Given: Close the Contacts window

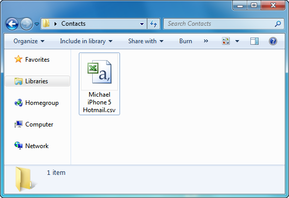Looking at the screenshot, I should pyautogui.click(x=273, y=6).
